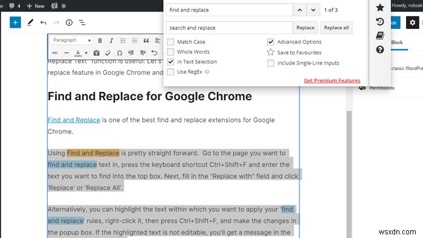Insert a numbered list
Viewport: 423px width, 238px height.
point(135,40)
